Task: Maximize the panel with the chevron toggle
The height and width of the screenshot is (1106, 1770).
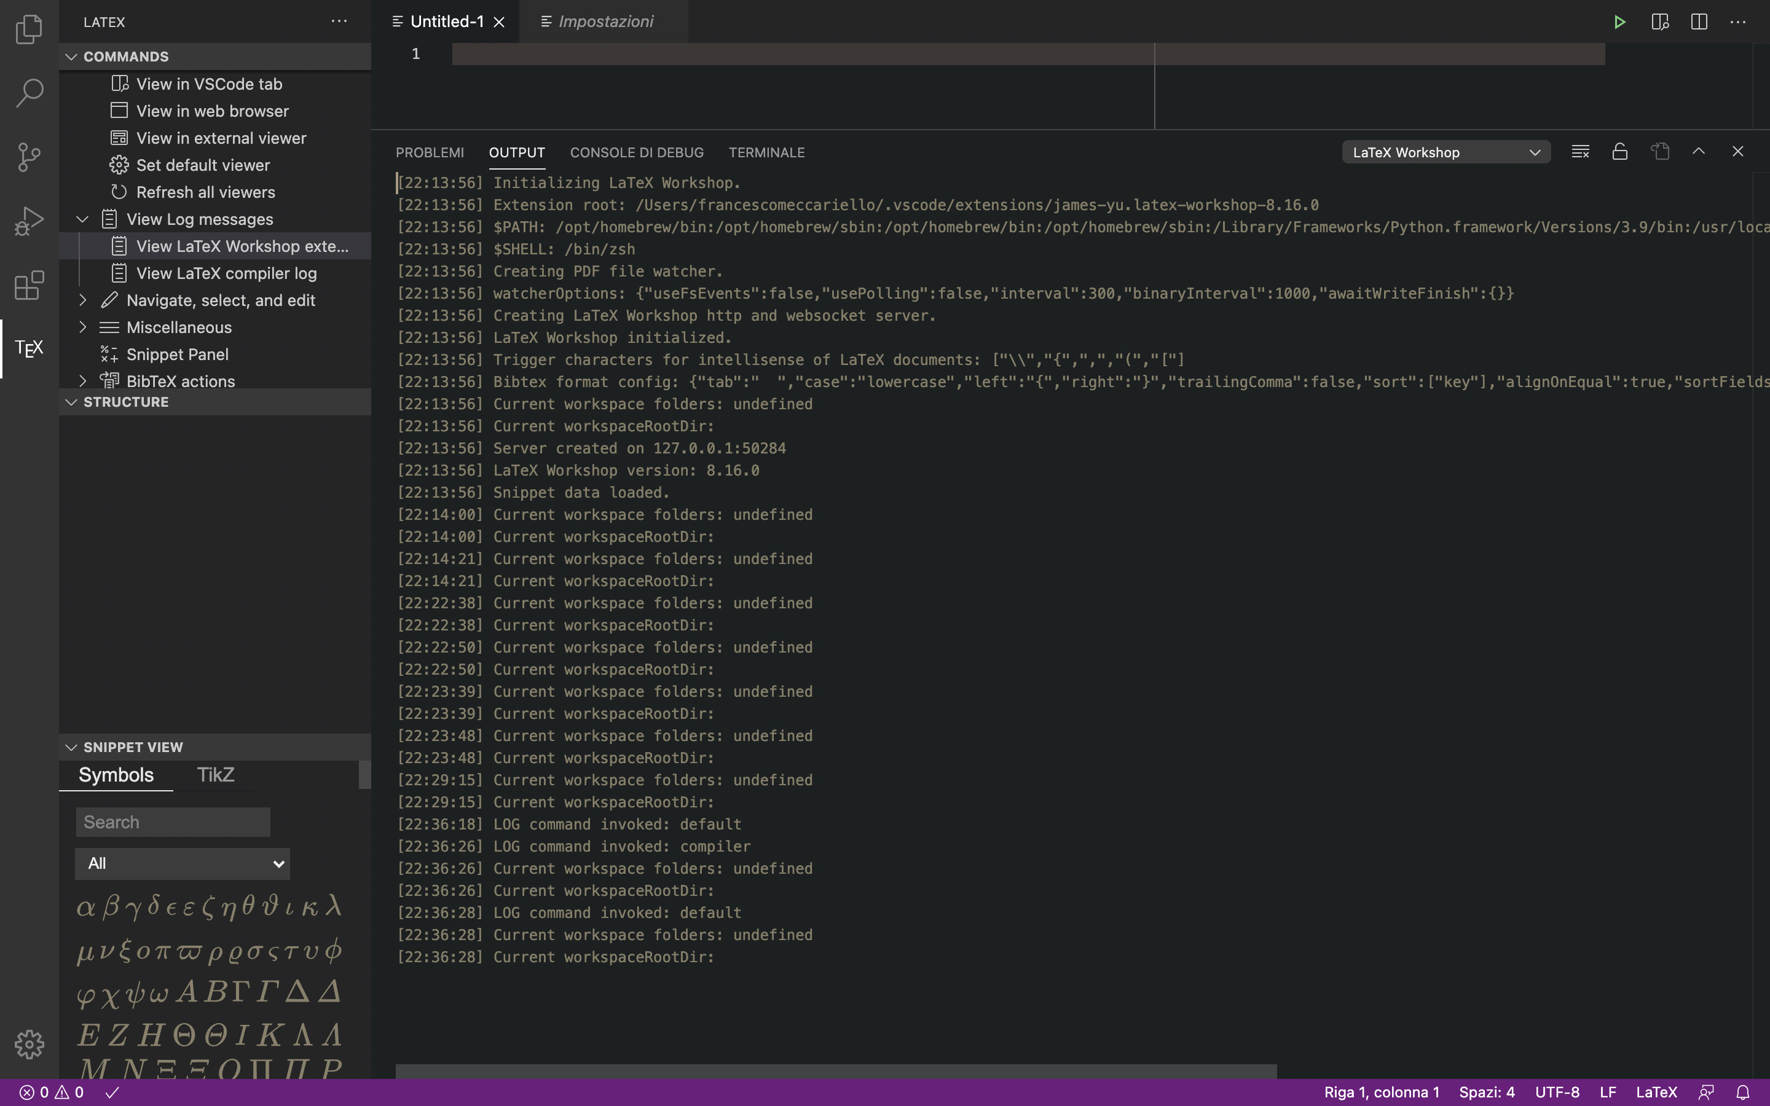Action: coord(1698,151)
